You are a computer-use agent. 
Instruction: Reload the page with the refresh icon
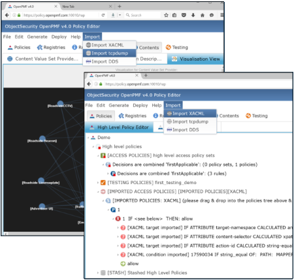coord(103,15)
